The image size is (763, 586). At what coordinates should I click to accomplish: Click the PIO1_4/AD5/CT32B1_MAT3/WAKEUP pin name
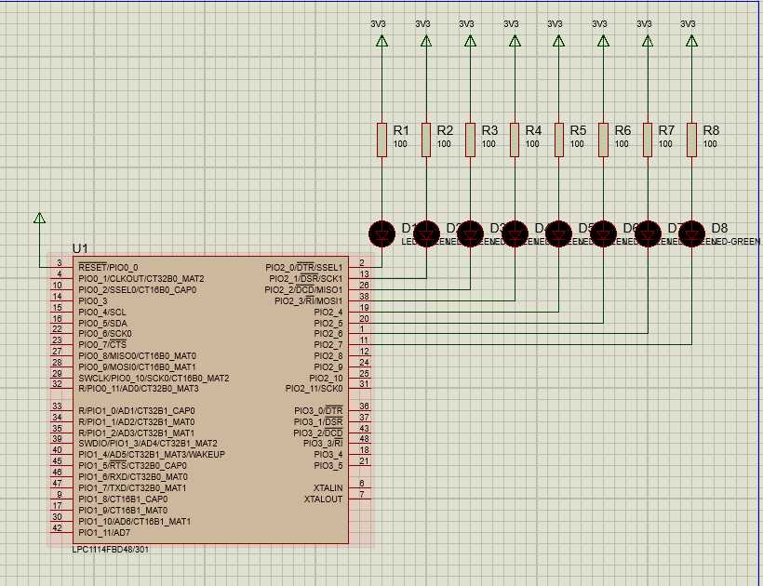point(152,455)
